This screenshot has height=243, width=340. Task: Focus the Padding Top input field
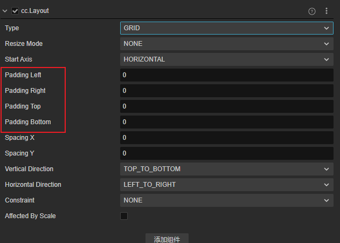pyautogui.click(x=226, y=106)
